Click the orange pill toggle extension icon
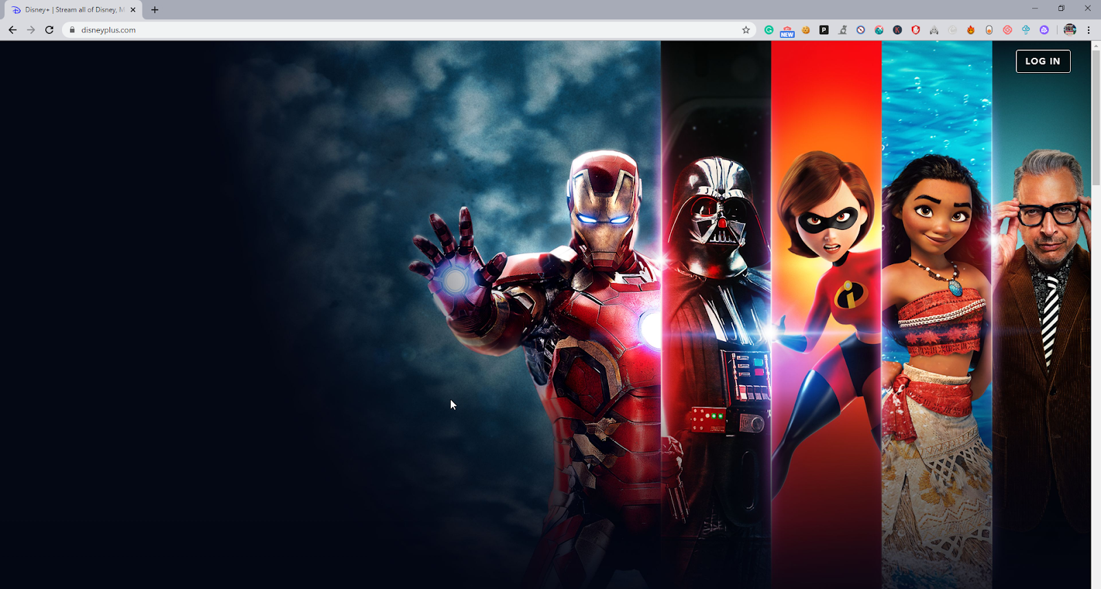This screenshot has height=589, width=1101. coord(989,30)
